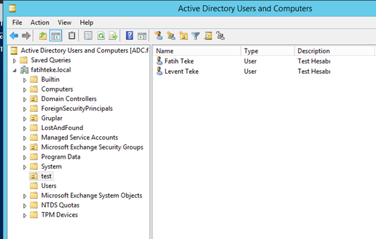The width and height of the screenshot is (376, 239).
Task: Expand the Computers container
Action: tap(25, 90)
